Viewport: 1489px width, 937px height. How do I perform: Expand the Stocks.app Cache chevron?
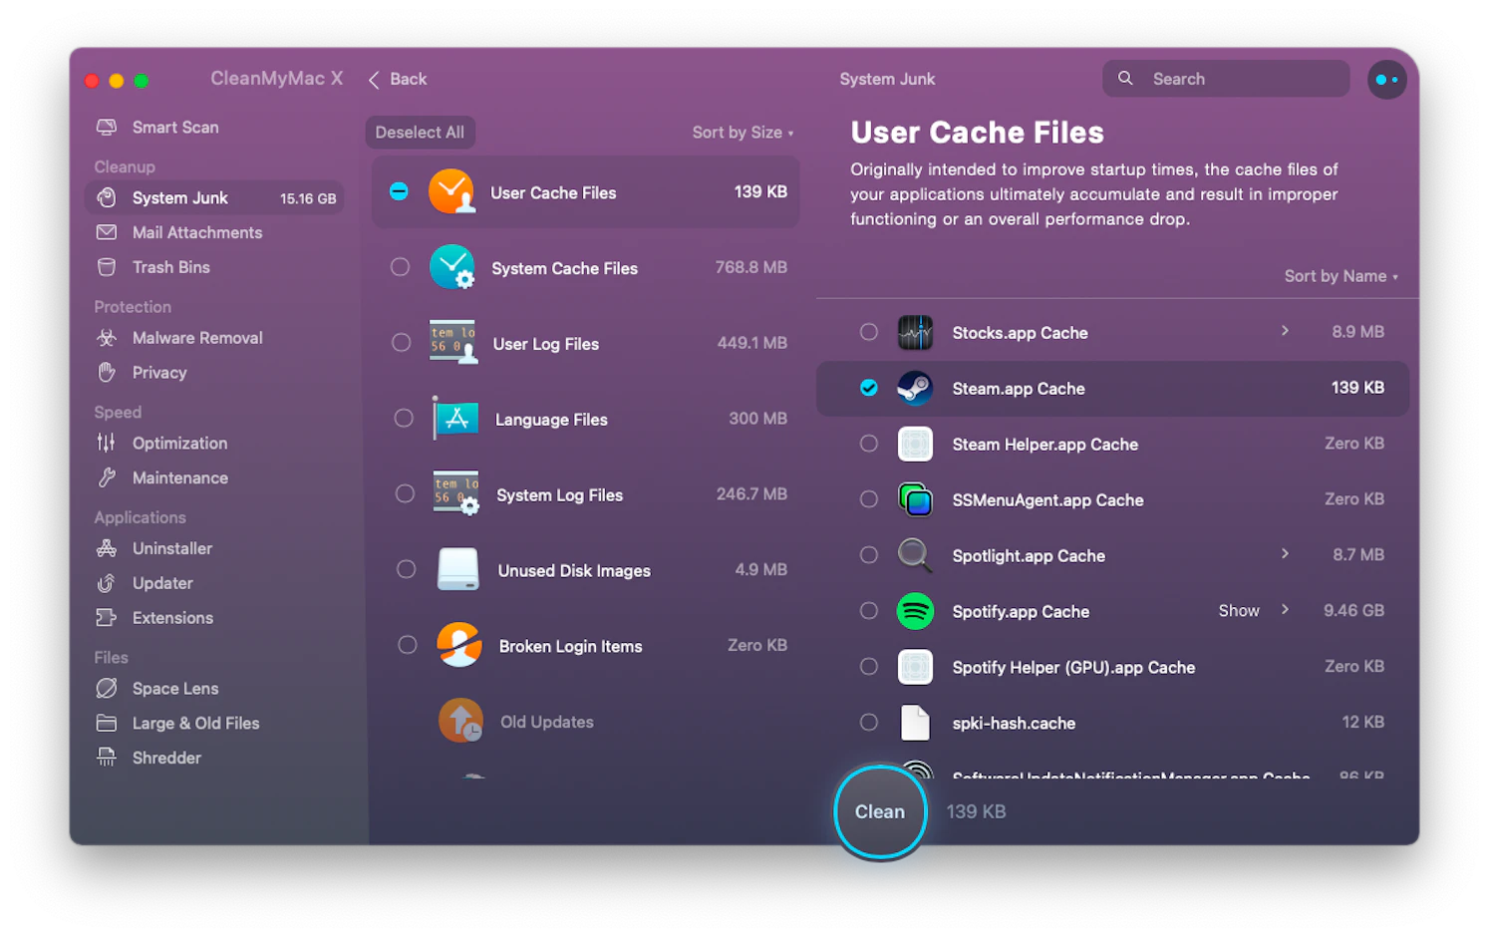[1285, 331]
